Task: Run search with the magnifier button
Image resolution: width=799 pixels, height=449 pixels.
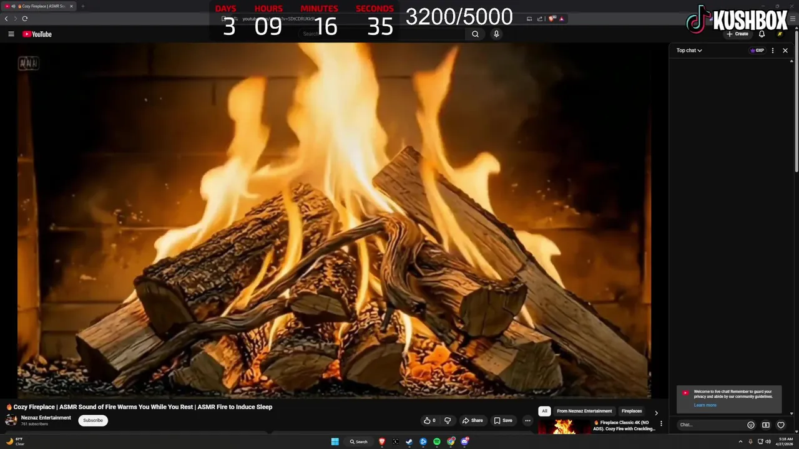Action: coord(475,34)
